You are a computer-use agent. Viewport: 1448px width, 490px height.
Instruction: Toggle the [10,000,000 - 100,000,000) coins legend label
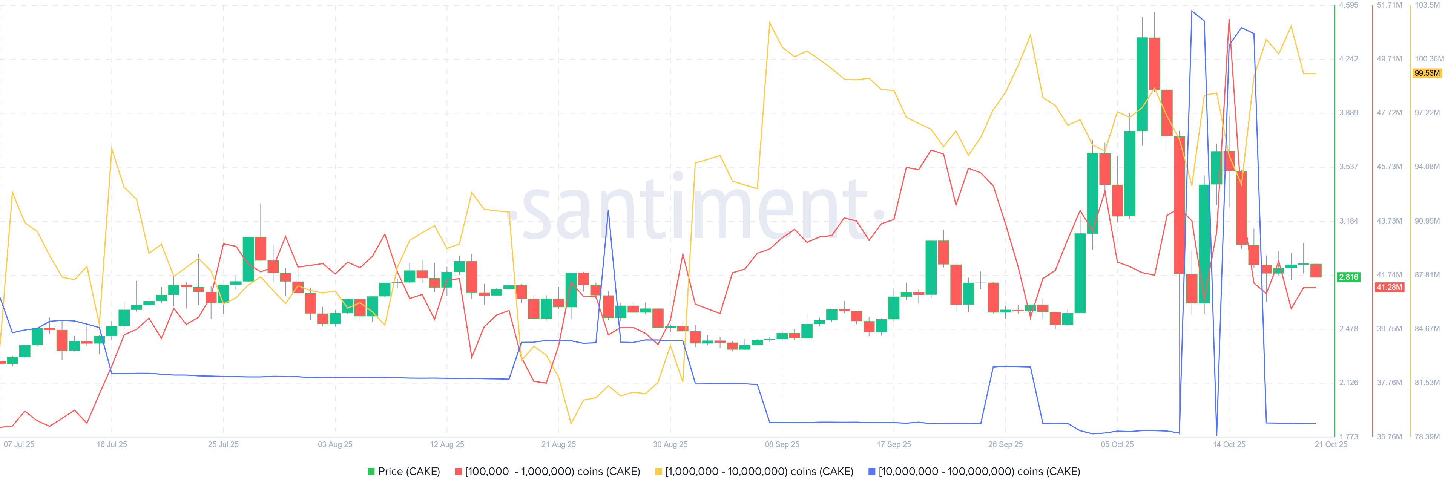[x=979, y=472]
